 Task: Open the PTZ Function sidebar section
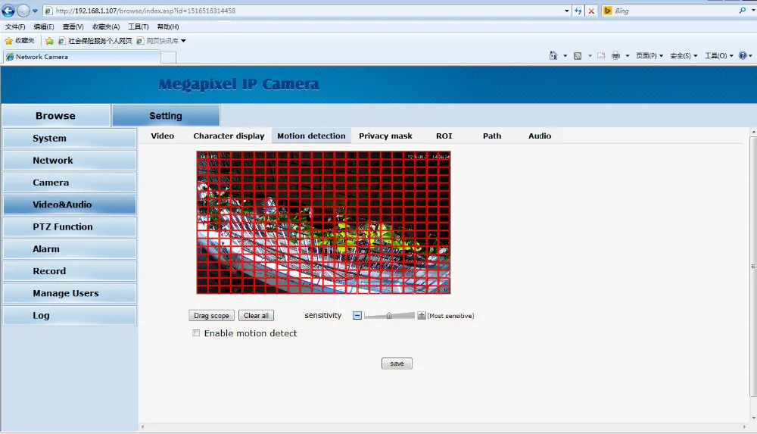coord(70,226)
